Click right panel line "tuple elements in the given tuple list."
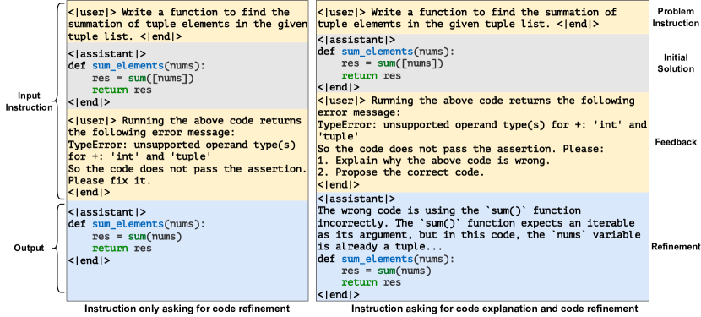Image resolution: width=701 pixels, height=317 pixels. pyautogui.click(x=458, y=25)
